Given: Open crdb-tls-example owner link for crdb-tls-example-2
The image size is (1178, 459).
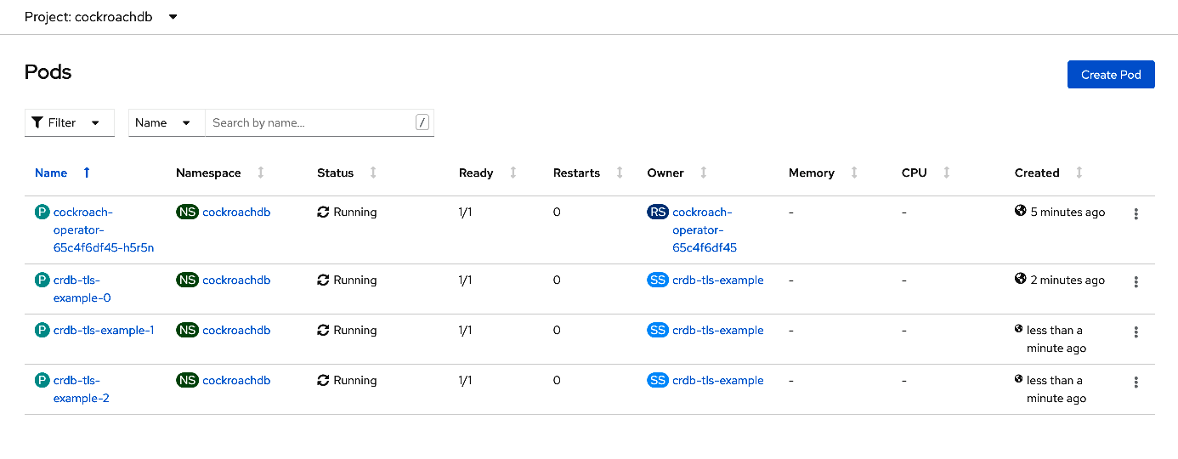Looking at the screenshot, I should pos(717,381).
